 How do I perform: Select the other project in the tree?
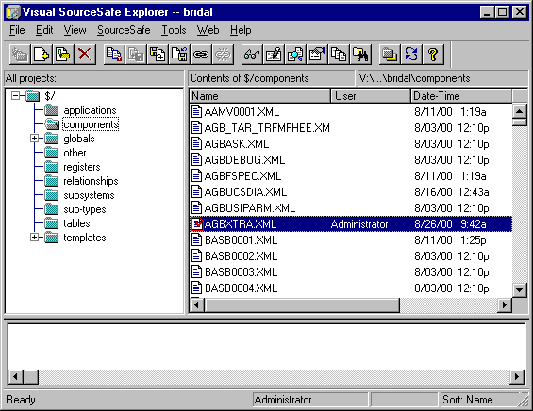point(75,153)
